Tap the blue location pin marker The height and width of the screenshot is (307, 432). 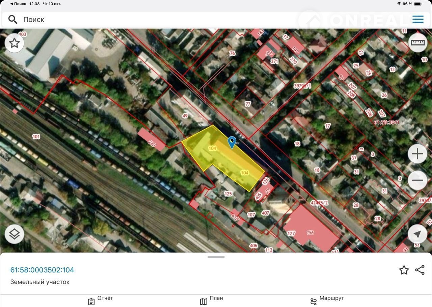pos(232,142)
